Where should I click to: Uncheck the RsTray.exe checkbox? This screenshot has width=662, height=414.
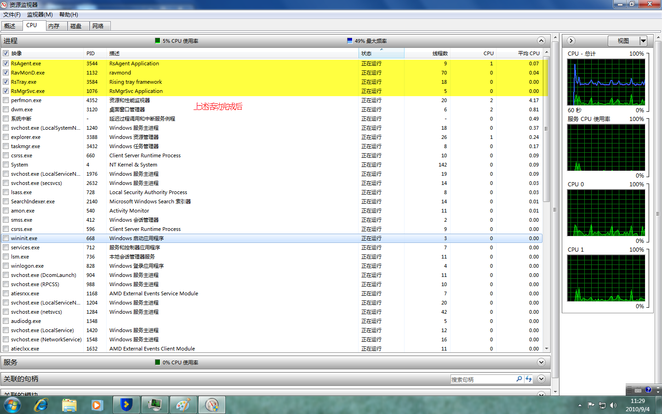coord(6,82)
